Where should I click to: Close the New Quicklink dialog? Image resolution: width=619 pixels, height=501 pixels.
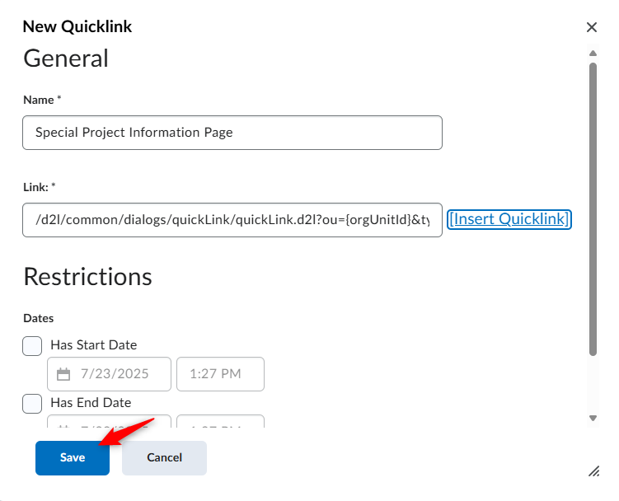[591, 27]
